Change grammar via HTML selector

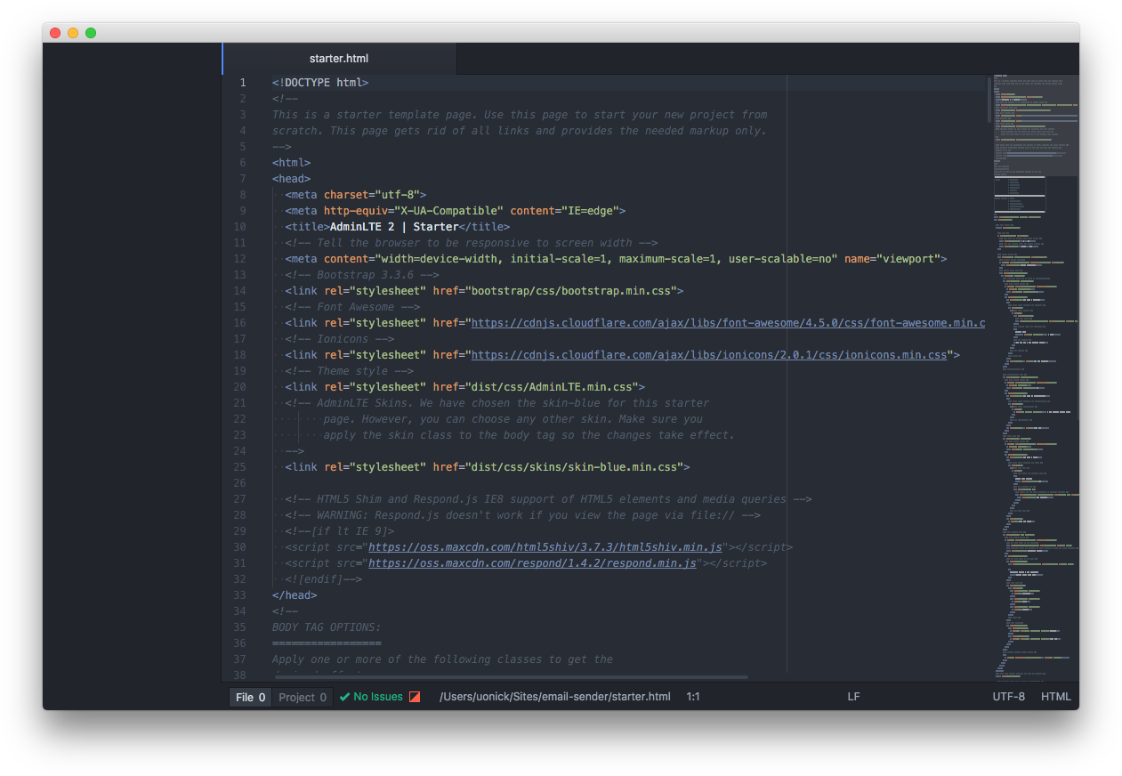[x=1056, y=697]
